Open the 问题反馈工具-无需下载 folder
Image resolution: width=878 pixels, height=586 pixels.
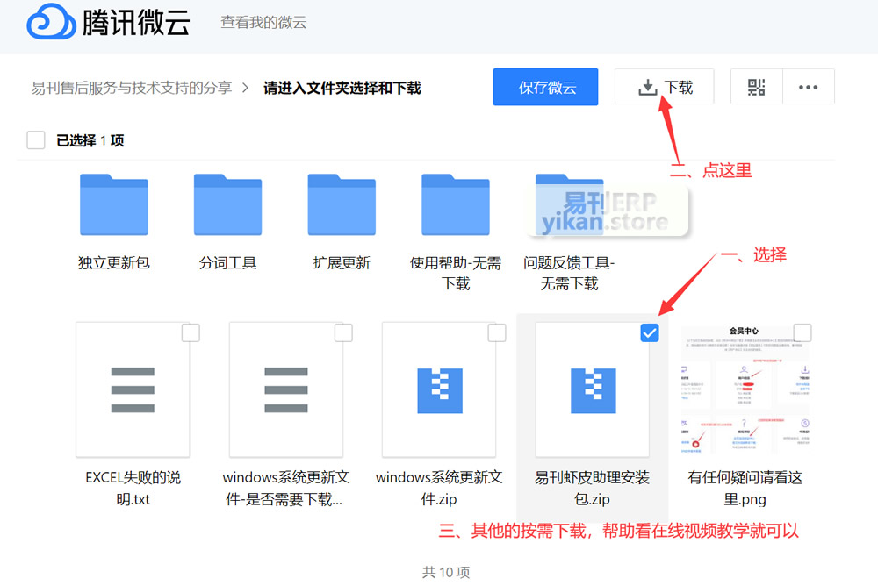click(569, 205)
